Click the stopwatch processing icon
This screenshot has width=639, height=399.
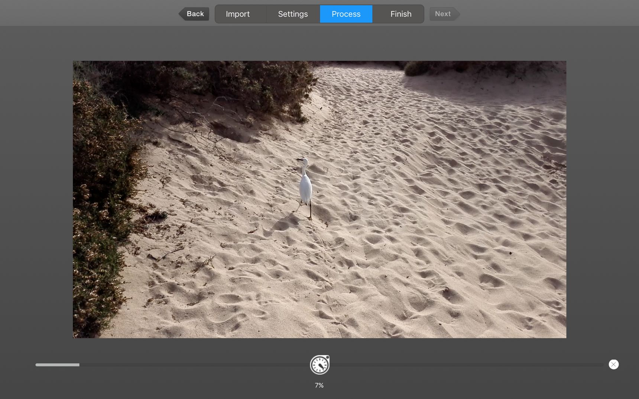pyautogui.click(x=320, y=365)
